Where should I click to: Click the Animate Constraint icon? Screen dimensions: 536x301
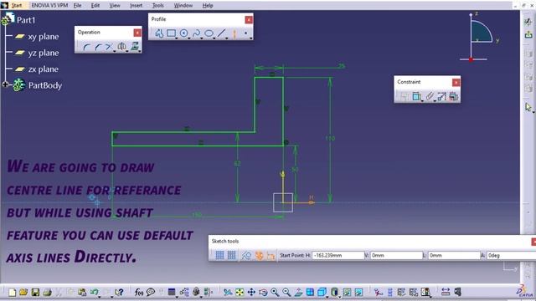point(441,97)
